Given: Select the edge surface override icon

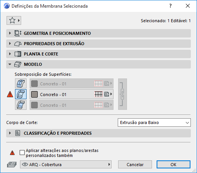Looking at the screenshot, I should click(21, 94).
